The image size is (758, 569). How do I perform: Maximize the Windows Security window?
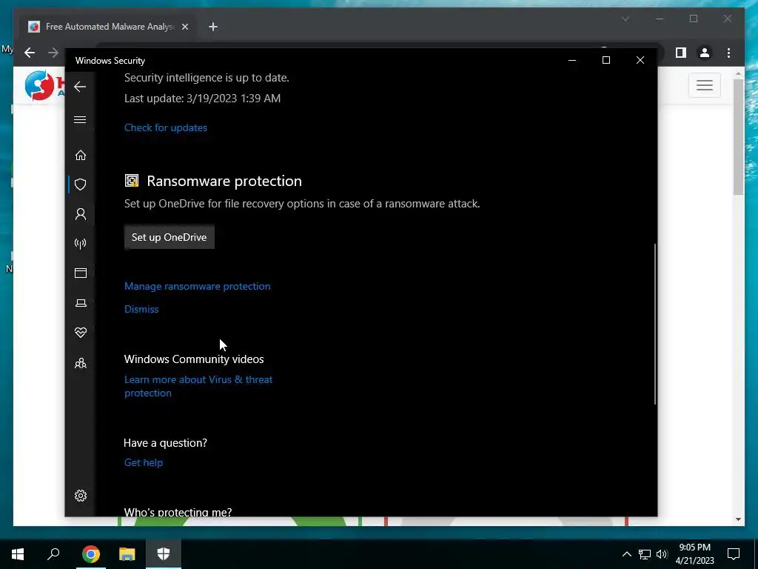[x=606, y=60]
